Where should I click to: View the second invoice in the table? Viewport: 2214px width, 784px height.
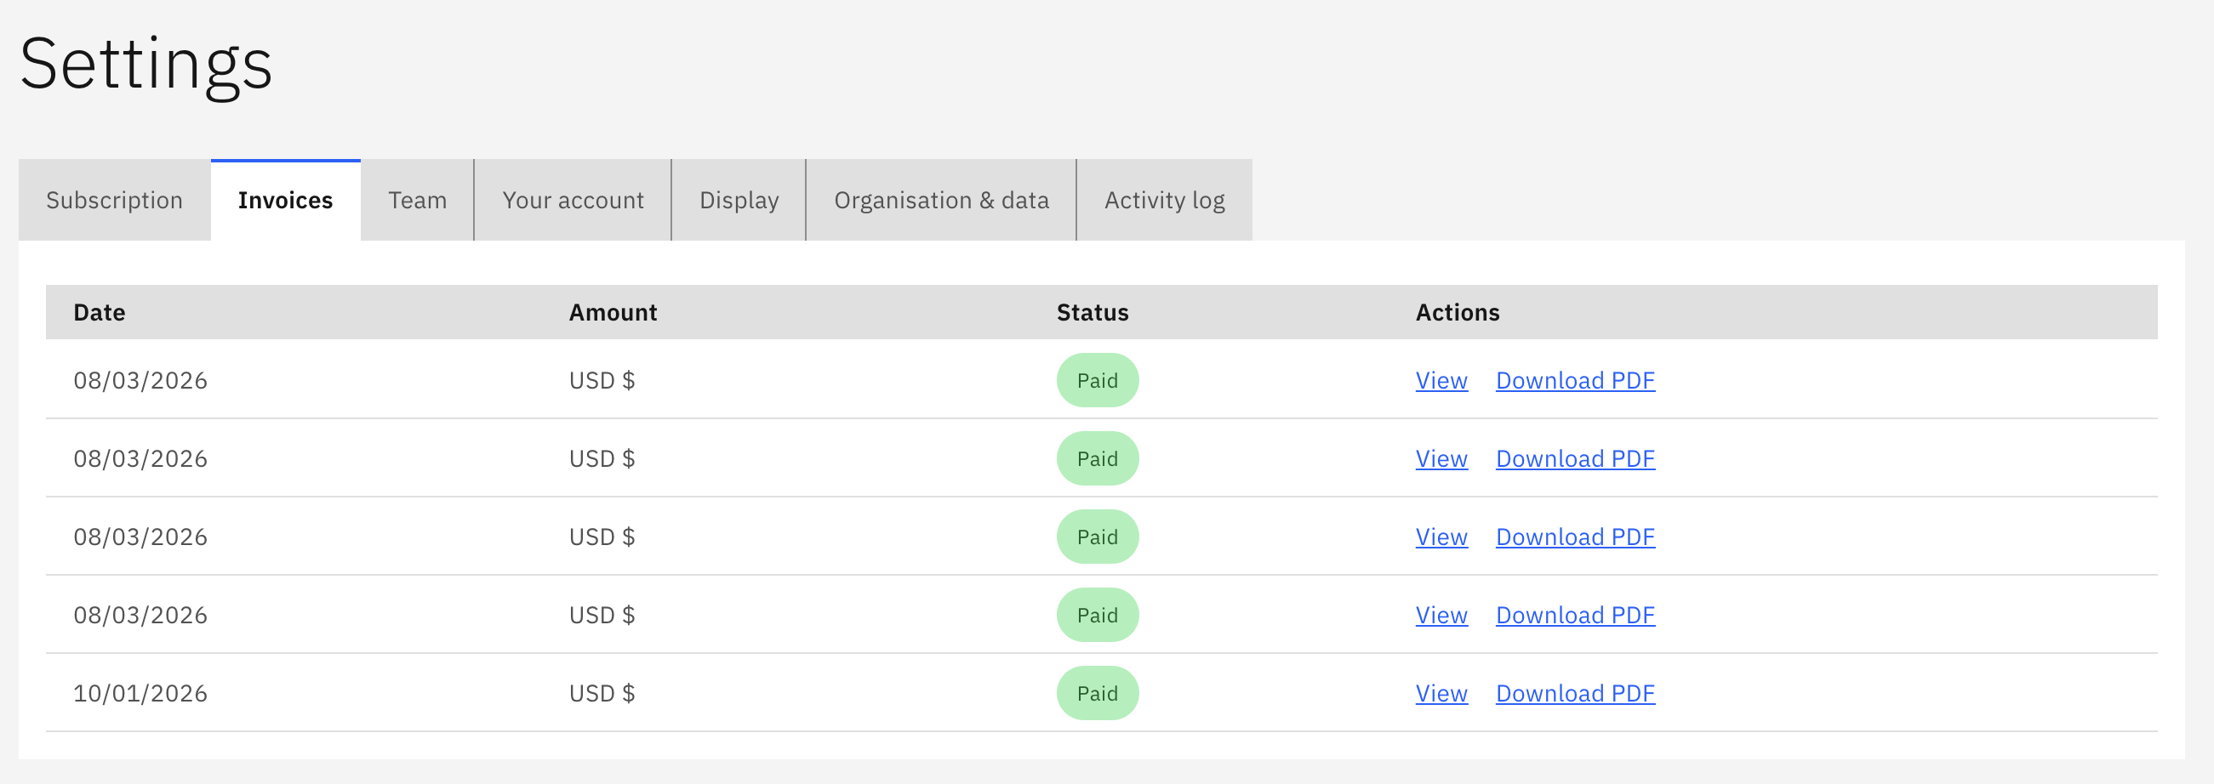click(x=1441, y=458)
